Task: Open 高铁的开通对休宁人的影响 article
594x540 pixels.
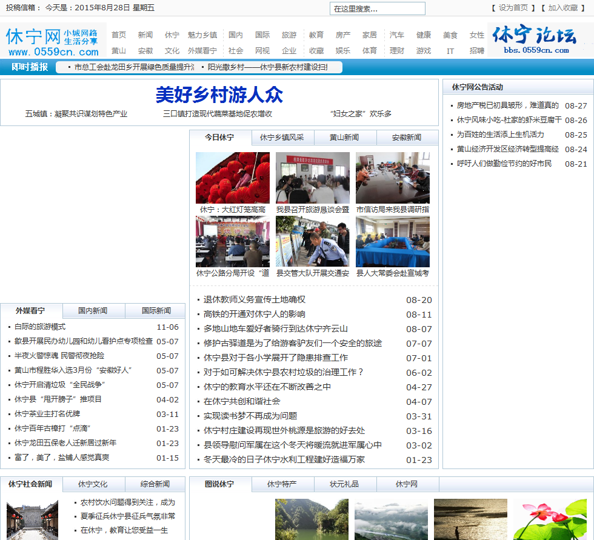Action: (254, 314)
